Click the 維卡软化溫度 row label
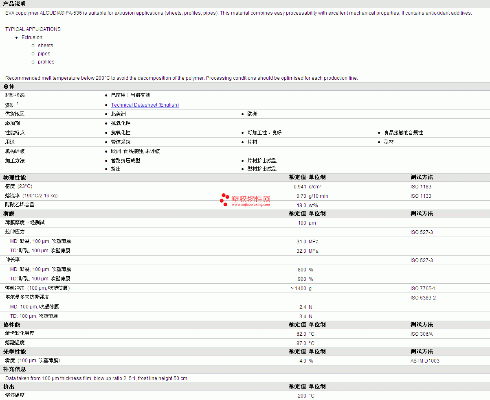 pos(20,333)
